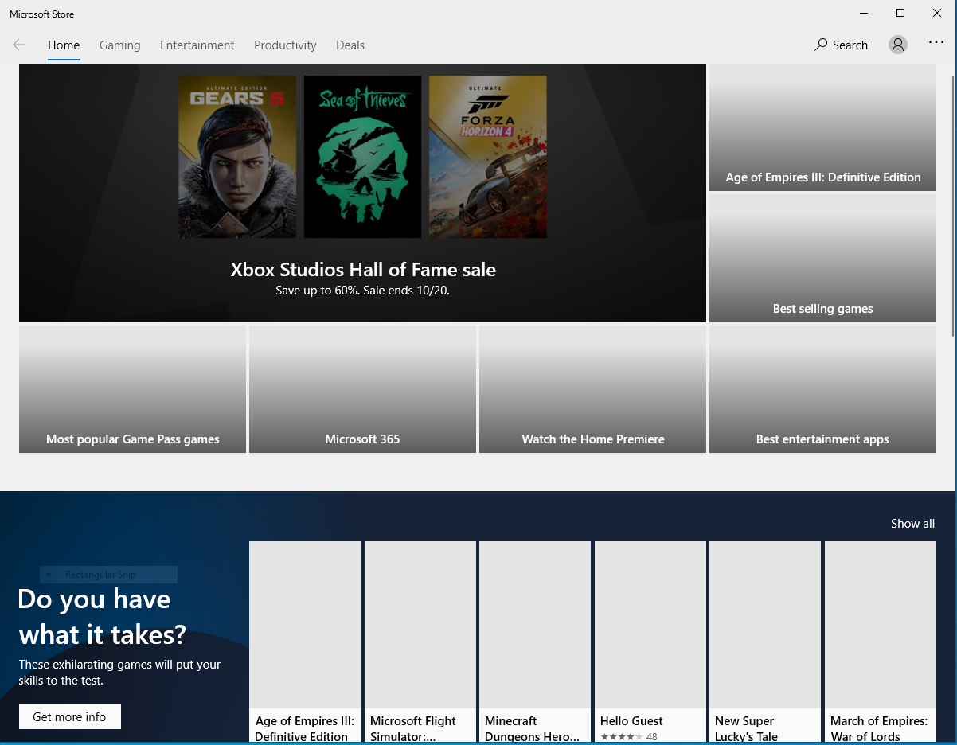Go to the Productivity tab
Viewport: 957px width, 745px height.
click(285, 45)
